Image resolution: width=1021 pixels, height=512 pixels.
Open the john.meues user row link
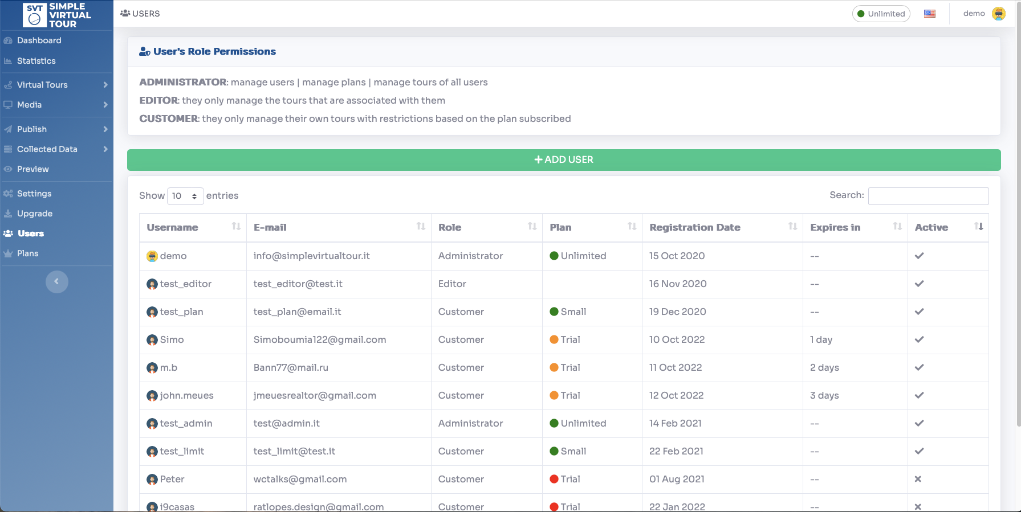(186, 395)
